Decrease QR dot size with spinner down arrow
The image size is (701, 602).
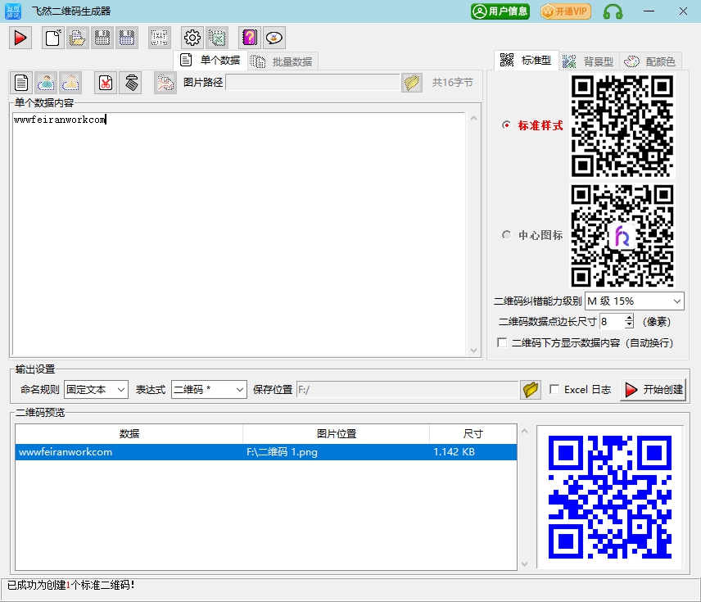(630, 325)
